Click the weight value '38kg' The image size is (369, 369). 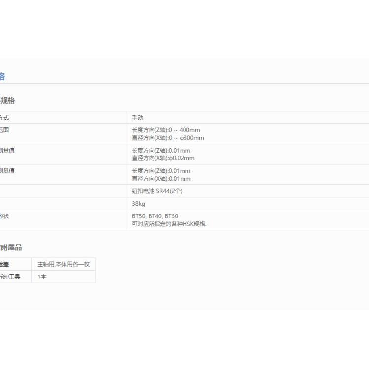coord(138,204)
